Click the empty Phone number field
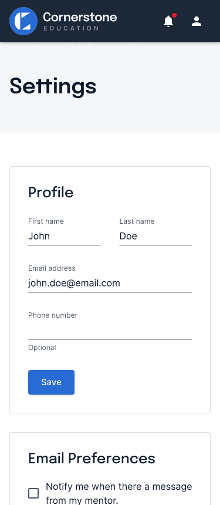This screenshot has width=220, height=505. [110, 331]
